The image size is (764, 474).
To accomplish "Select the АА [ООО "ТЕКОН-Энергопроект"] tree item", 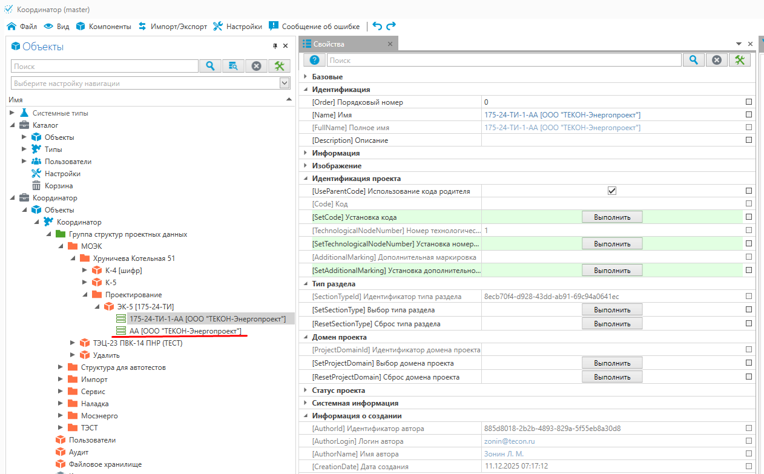I will 185,331.
